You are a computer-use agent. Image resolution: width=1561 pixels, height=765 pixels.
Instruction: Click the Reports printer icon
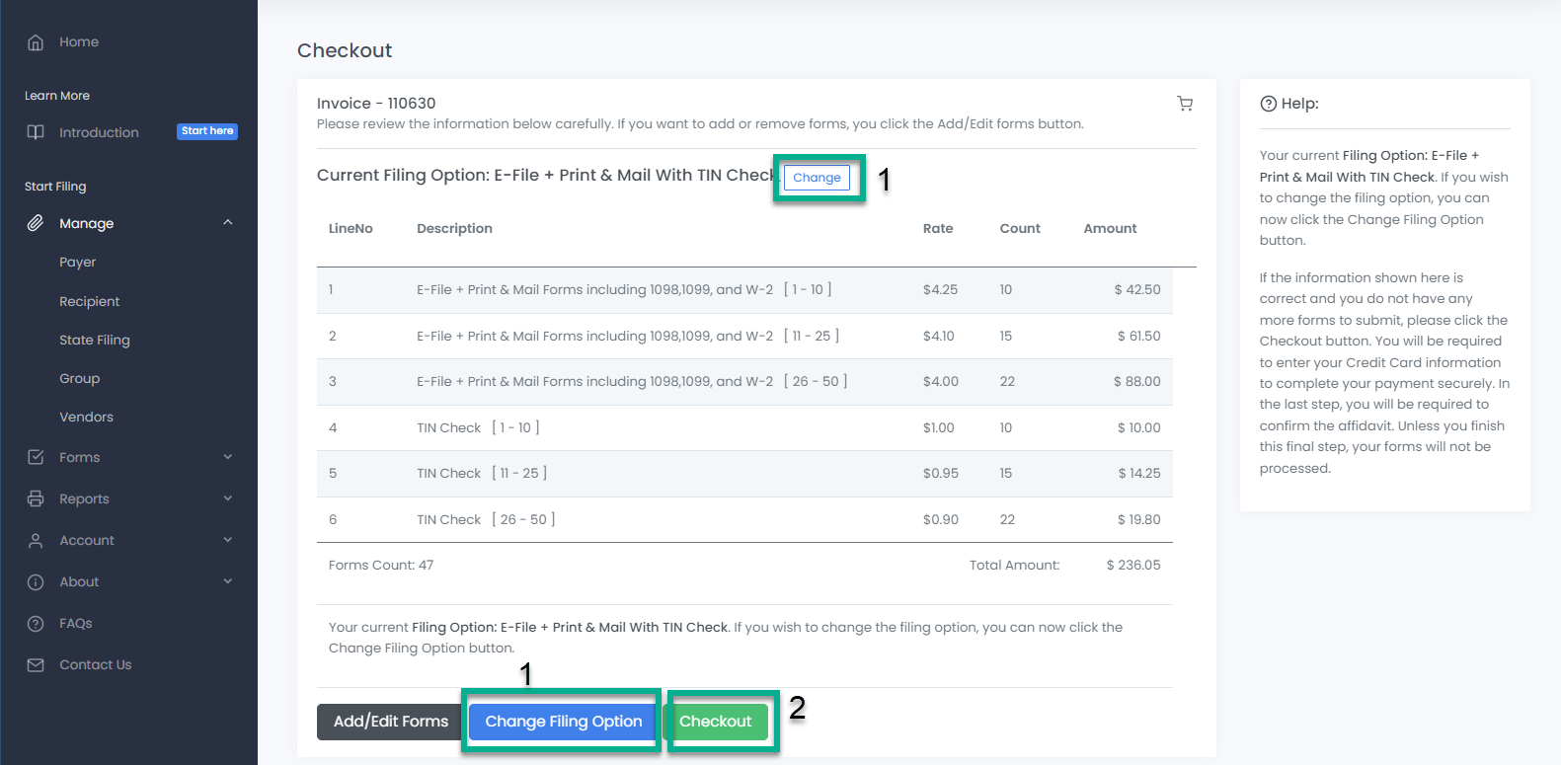[x=36, y=498]
